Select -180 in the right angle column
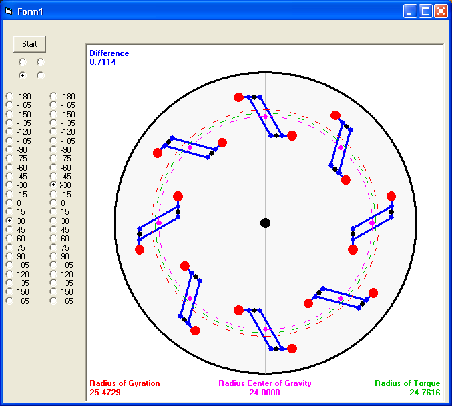This screenshot has width=452, height=406. coord(63,96)
